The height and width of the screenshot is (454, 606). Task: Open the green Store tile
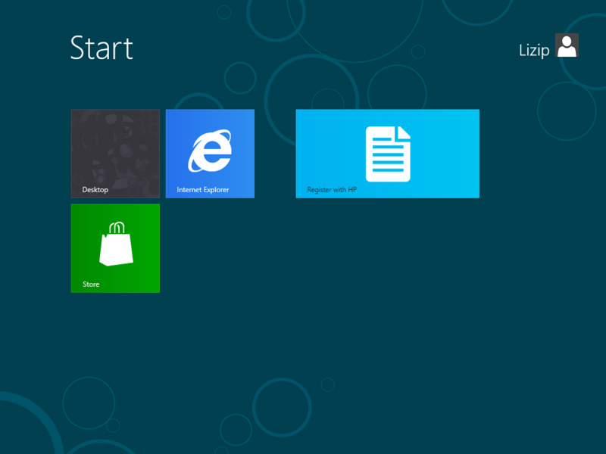pos(115,248)
